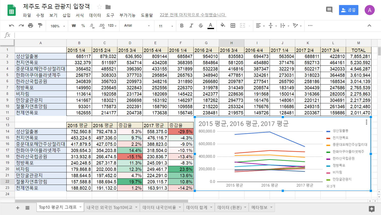Open the chart's three-dot options menu
Image resolution: width=381 pixels, height=215 pixels.
(366, 122)
